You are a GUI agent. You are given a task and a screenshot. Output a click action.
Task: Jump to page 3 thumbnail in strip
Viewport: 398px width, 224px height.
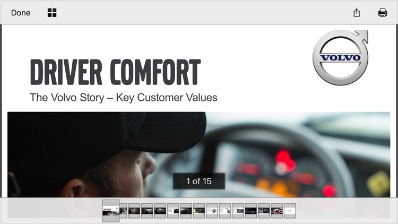[x=134, y=211]
